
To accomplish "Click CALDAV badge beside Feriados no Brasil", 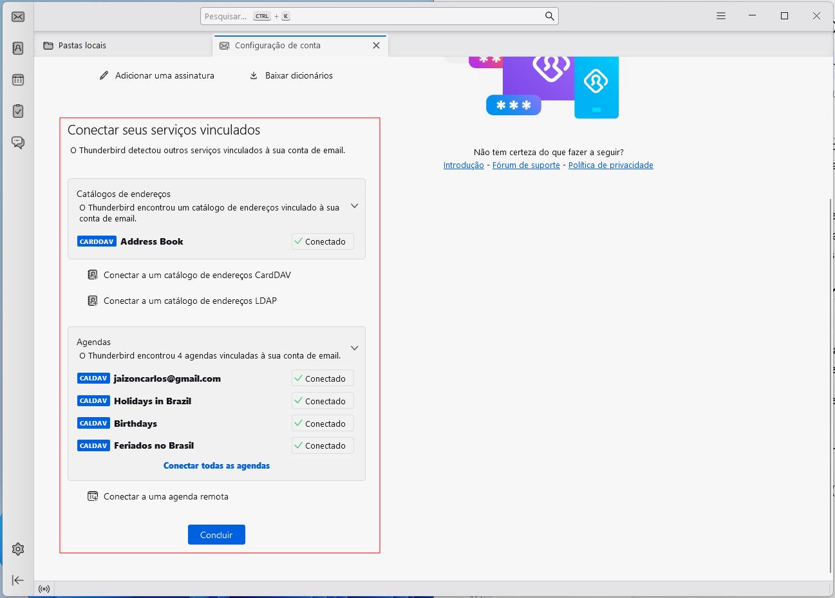I will (93, 445).
